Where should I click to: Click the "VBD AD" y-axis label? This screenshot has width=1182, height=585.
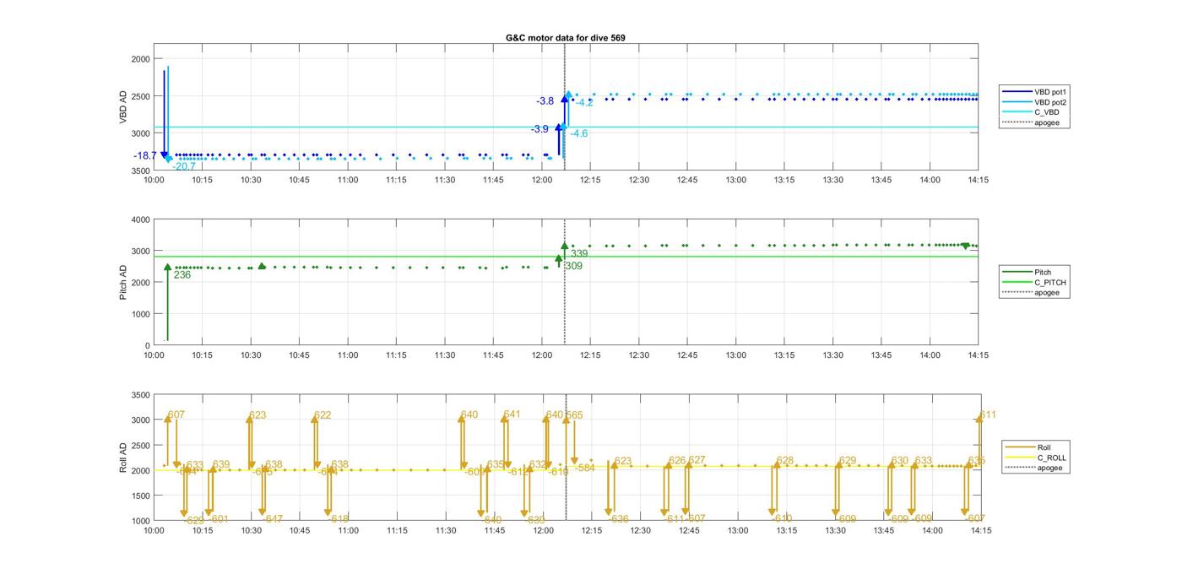point(123,107)
